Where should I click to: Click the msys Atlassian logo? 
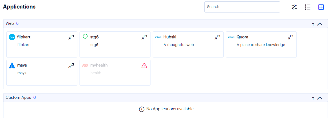pos(12,65)
